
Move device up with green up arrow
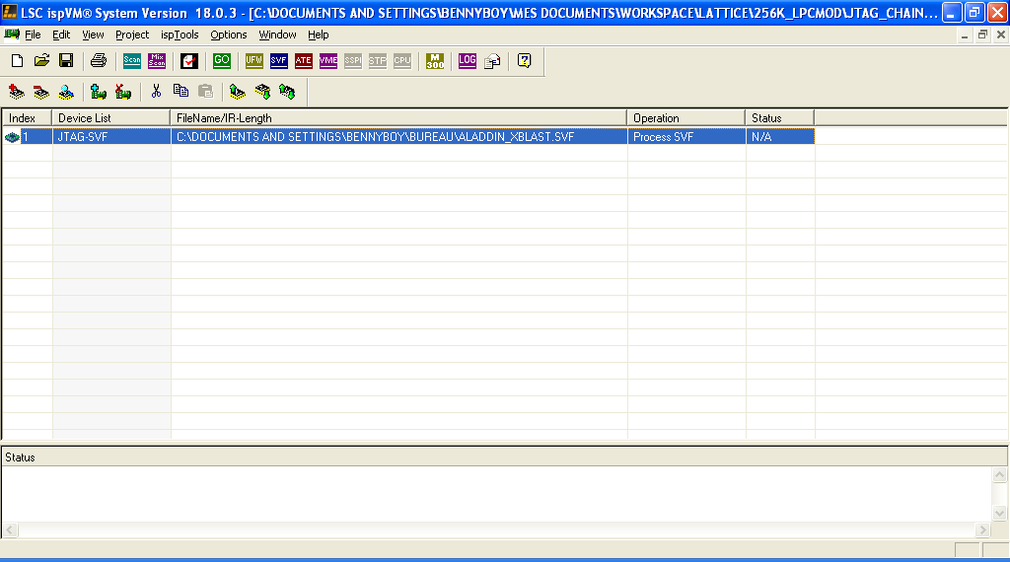(238, 92)
